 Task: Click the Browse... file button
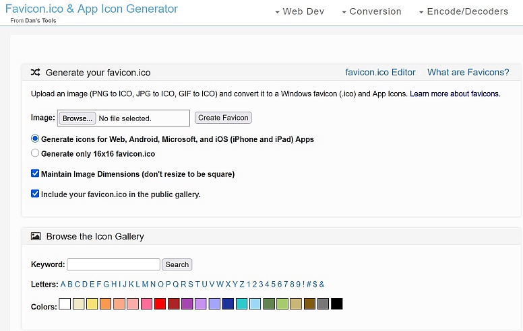tap(77, 118)
